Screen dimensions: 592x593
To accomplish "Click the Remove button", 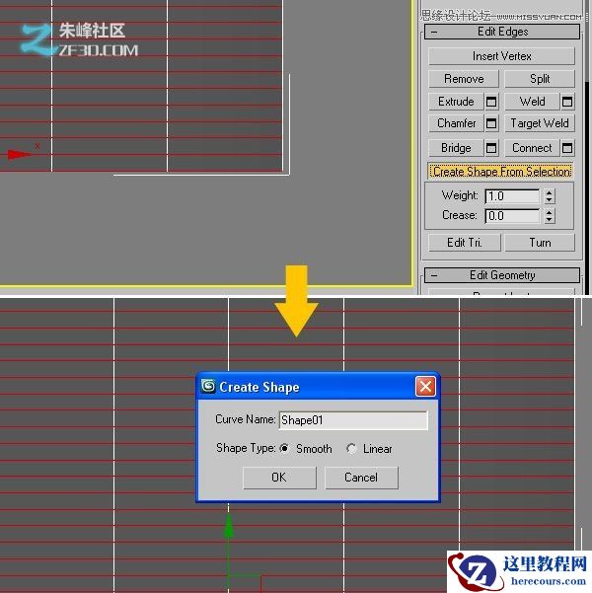I will [x=464, y=79].
